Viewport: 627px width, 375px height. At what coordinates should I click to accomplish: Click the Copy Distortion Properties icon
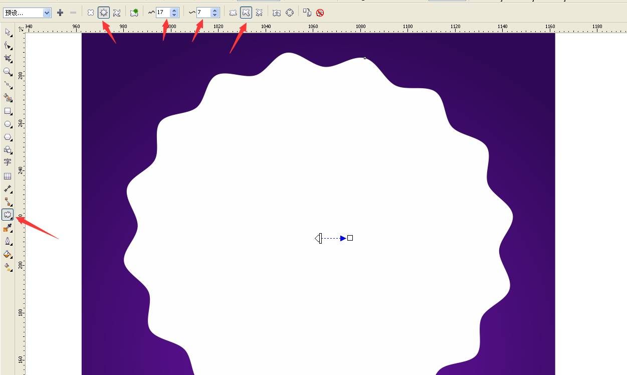307,13
